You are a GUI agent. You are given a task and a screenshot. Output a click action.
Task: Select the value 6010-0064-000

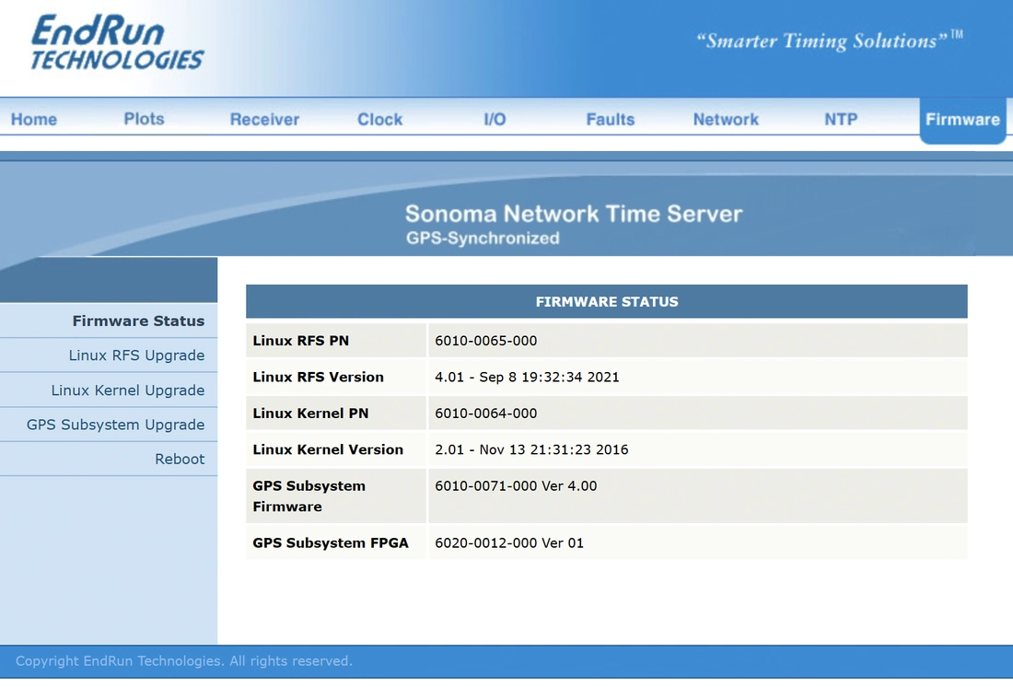[486, 413]
